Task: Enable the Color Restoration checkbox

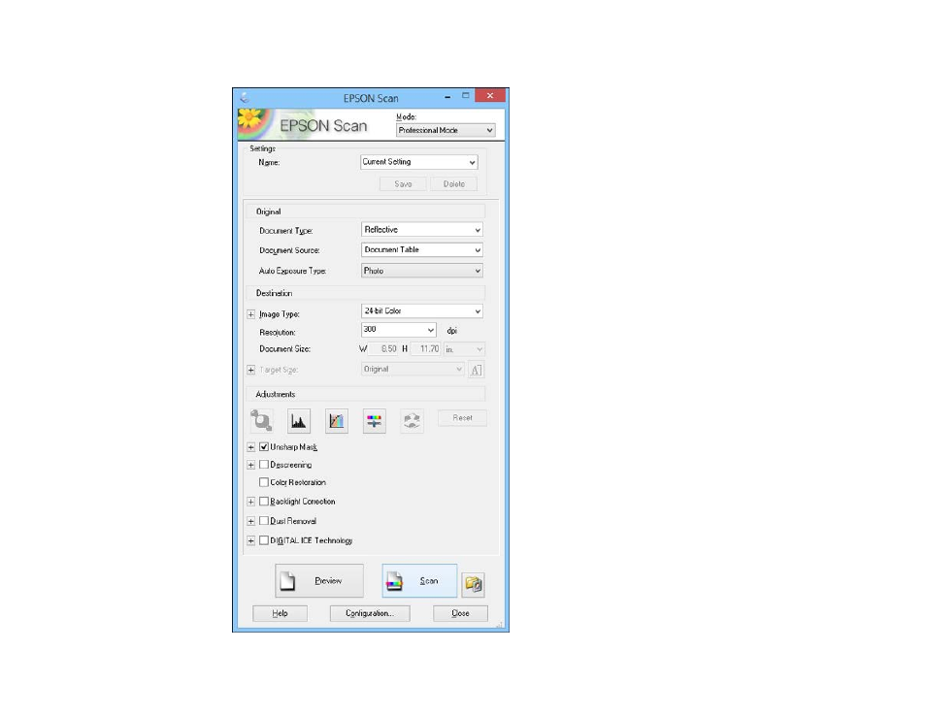Action: pyautogui.click(x=264, y=482)
